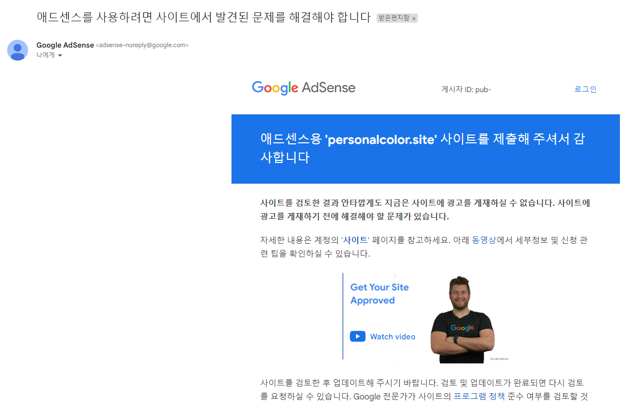Image resolution: width=637 pixels, height=402 pixels.
Task: Expand recipient details arrow next to 나에게
Action: [x=60, y=55]
